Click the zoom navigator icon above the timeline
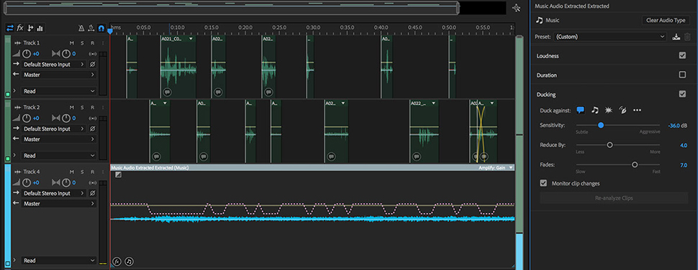Image resolution: width=698 pixels, height=270 pixels. coord(516,8)
